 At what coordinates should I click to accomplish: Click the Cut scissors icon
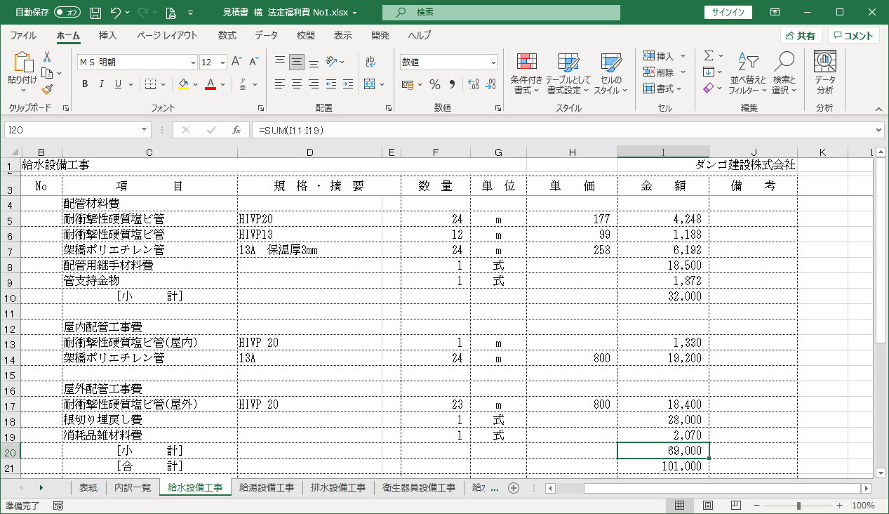pyautogui.click(x=47, y=57)
